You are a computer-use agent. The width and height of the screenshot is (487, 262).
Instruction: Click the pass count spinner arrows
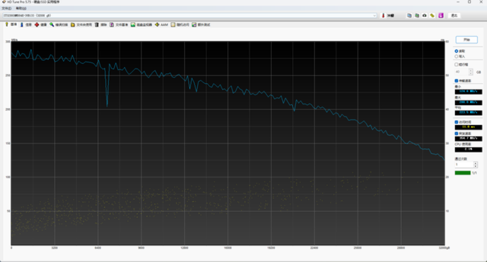click(x=476, y=165)
